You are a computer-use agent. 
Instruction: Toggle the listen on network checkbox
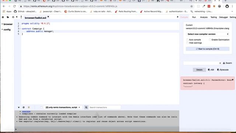(41, 108)
